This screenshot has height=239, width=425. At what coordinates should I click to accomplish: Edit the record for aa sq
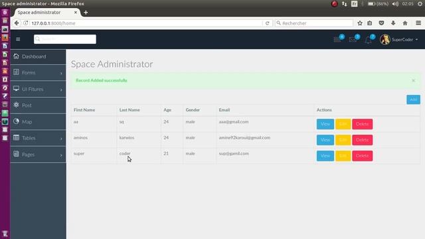(343, 124)
